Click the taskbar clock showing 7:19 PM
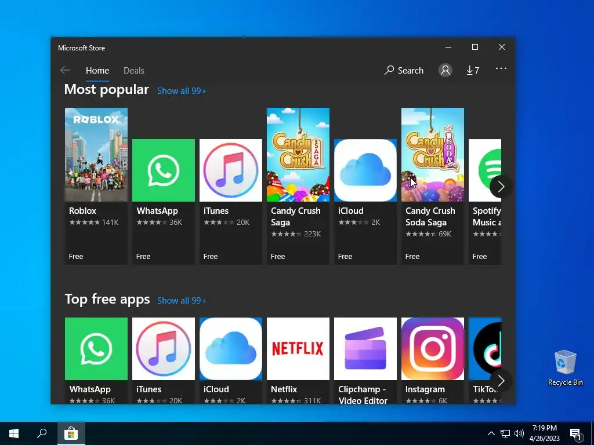Screen dimensions: 594x445 click(544, 433)
